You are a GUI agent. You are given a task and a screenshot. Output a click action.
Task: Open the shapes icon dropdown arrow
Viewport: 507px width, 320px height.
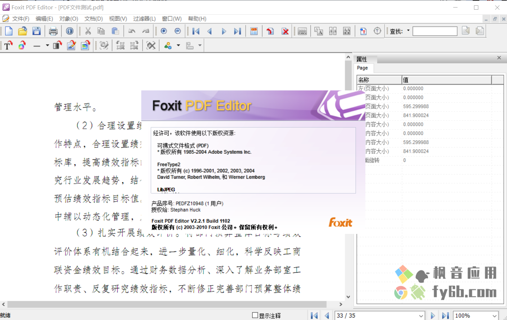(178, 46)
